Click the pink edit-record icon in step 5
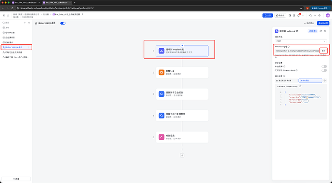The width and height of the screenshot is (332, 183). (x=161, y=137)
